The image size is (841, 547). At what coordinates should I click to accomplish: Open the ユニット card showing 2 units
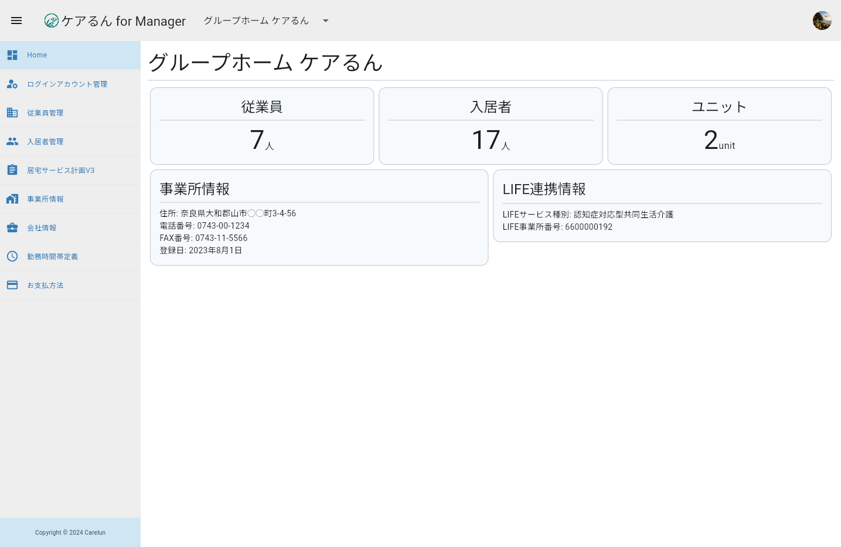719,125
